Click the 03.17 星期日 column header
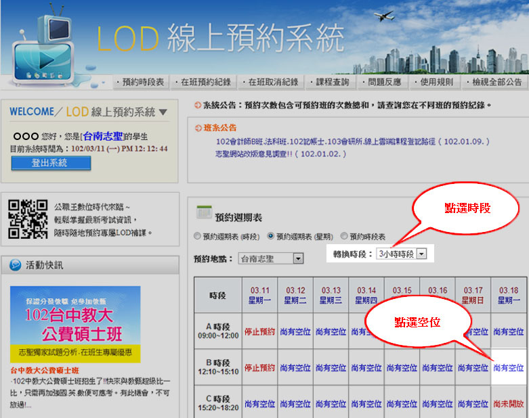This screenshot has width=529, height=418. point(473,296)
